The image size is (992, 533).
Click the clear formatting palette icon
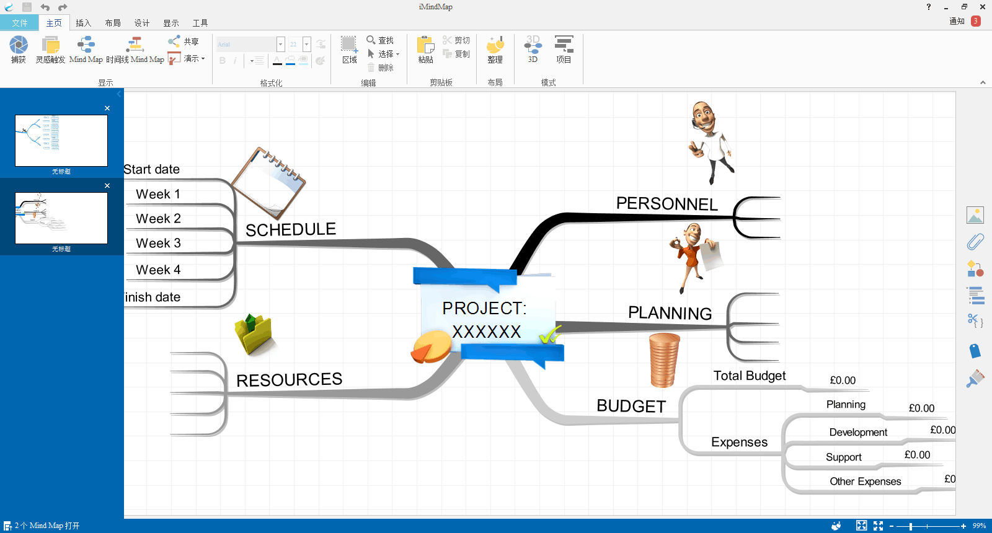321,61
